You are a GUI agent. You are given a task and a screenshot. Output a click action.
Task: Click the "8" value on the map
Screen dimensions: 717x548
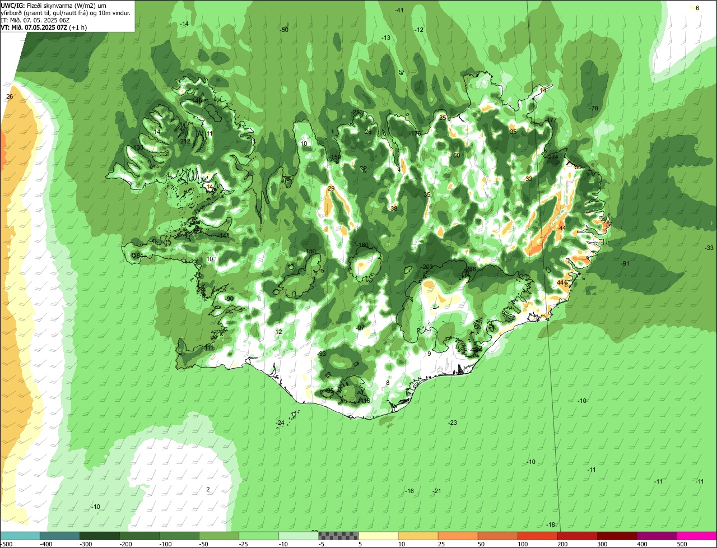(387, 383)
